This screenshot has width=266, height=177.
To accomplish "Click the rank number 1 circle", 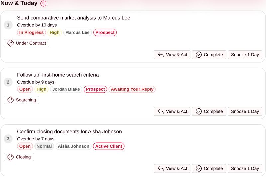I will point(8,25).
